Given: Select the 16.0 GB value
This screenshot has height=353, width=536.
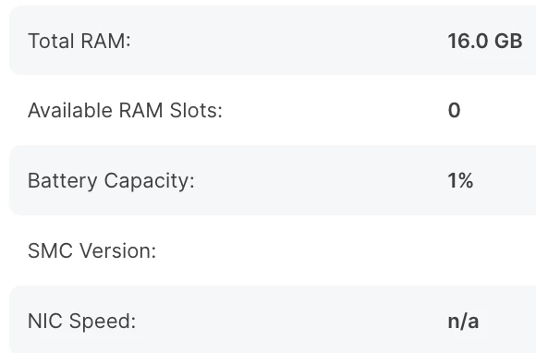Looking at the screenshot, I should [485, 41].
